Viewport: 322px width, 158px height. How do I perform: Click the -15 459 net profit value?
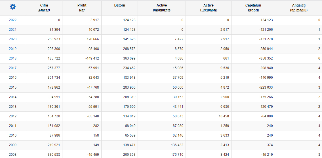coord(92,155)
